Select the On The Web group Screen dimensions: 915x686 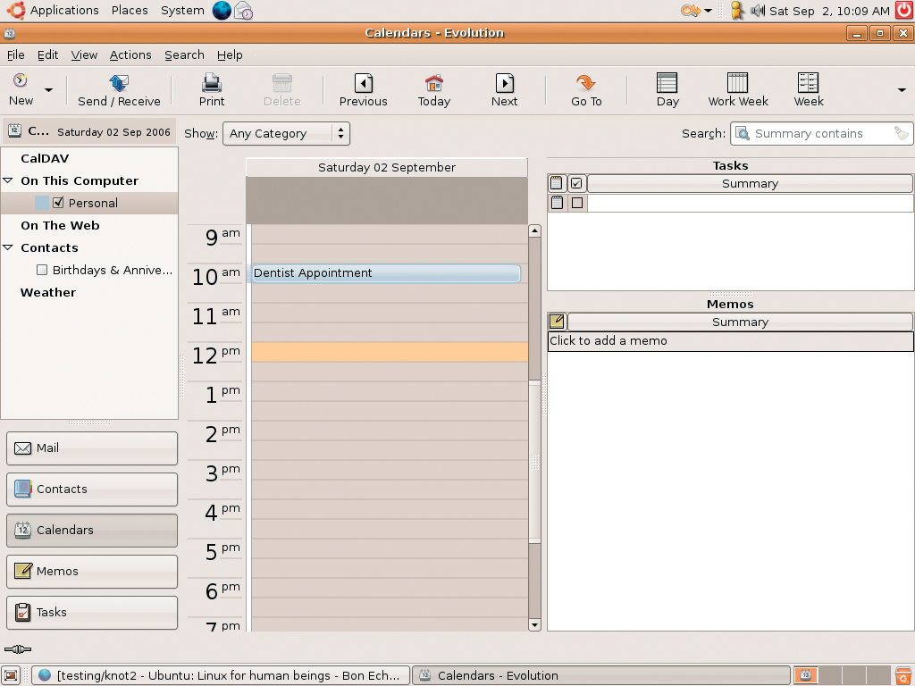pyautogui.click(x=60, y=225)
